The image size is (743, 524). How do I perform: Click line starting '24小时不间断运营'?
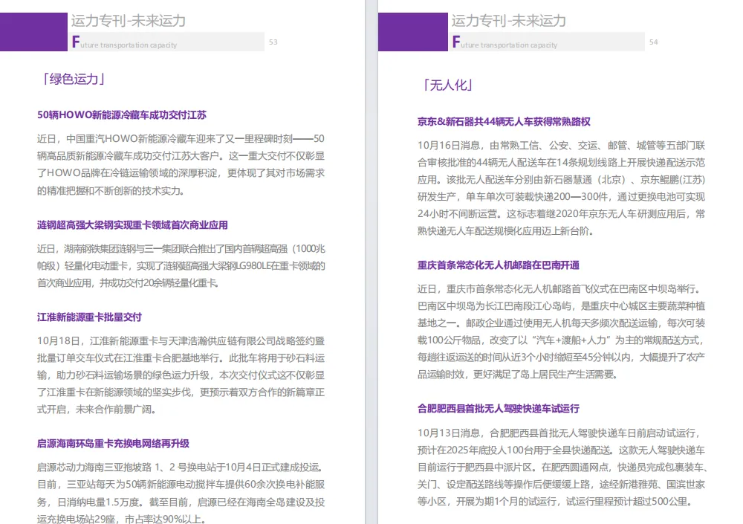[561, 214]
